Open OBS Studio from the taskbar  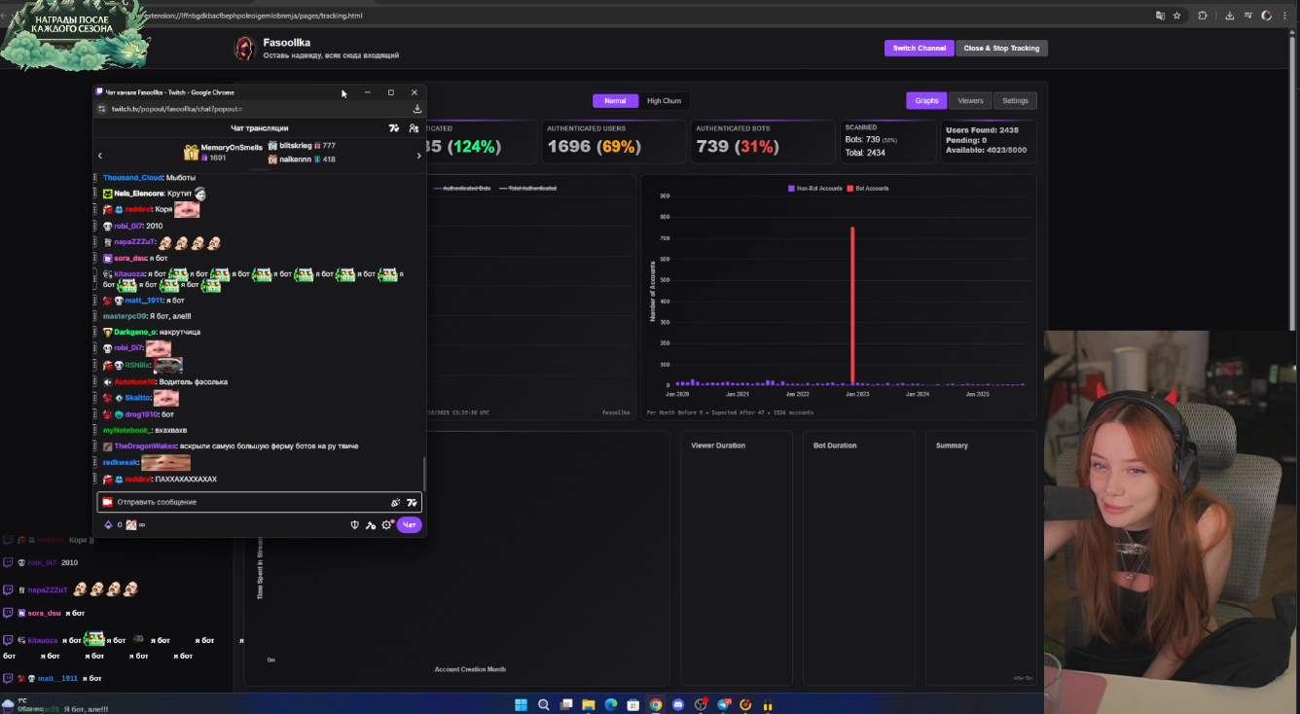[701, 705]
